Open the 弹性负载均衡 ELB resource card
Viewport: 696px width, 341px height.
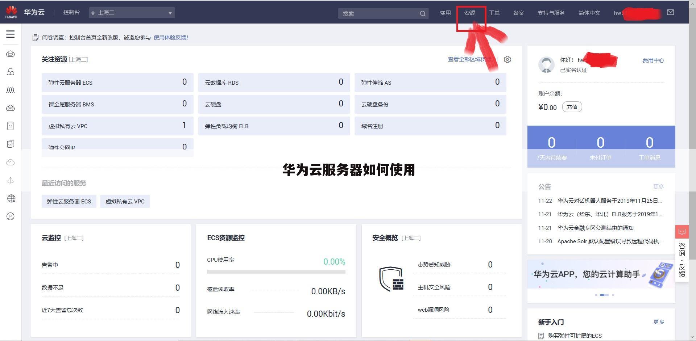(274, 126)
